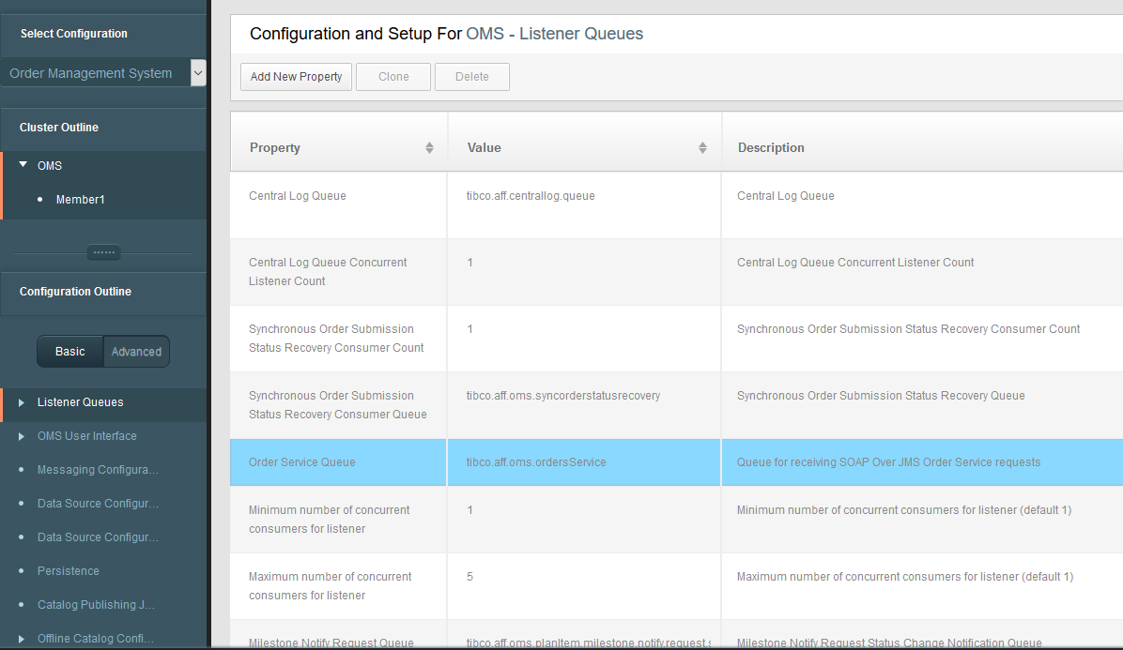Image resolution: width=1123 pixels, height=650 pixels.
Task: Switch to Basic configuration view
Action: pos(70,352)
